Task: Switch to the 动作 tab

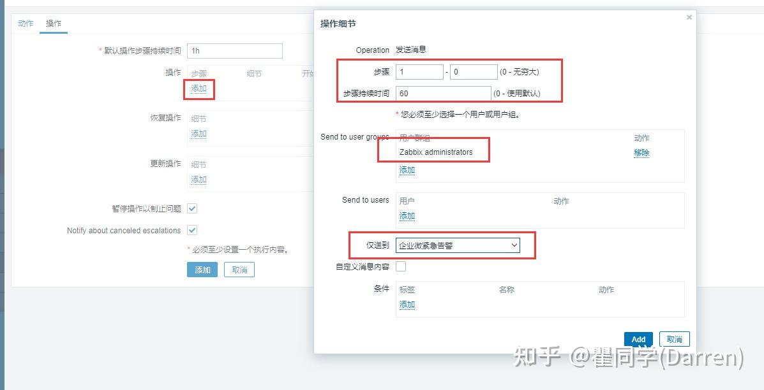Action: click(x=24, y=23)
